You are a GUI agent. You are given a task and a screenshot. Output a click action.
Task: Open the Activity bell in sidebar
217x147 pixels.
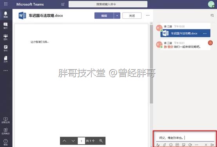[x=5, y=14]
